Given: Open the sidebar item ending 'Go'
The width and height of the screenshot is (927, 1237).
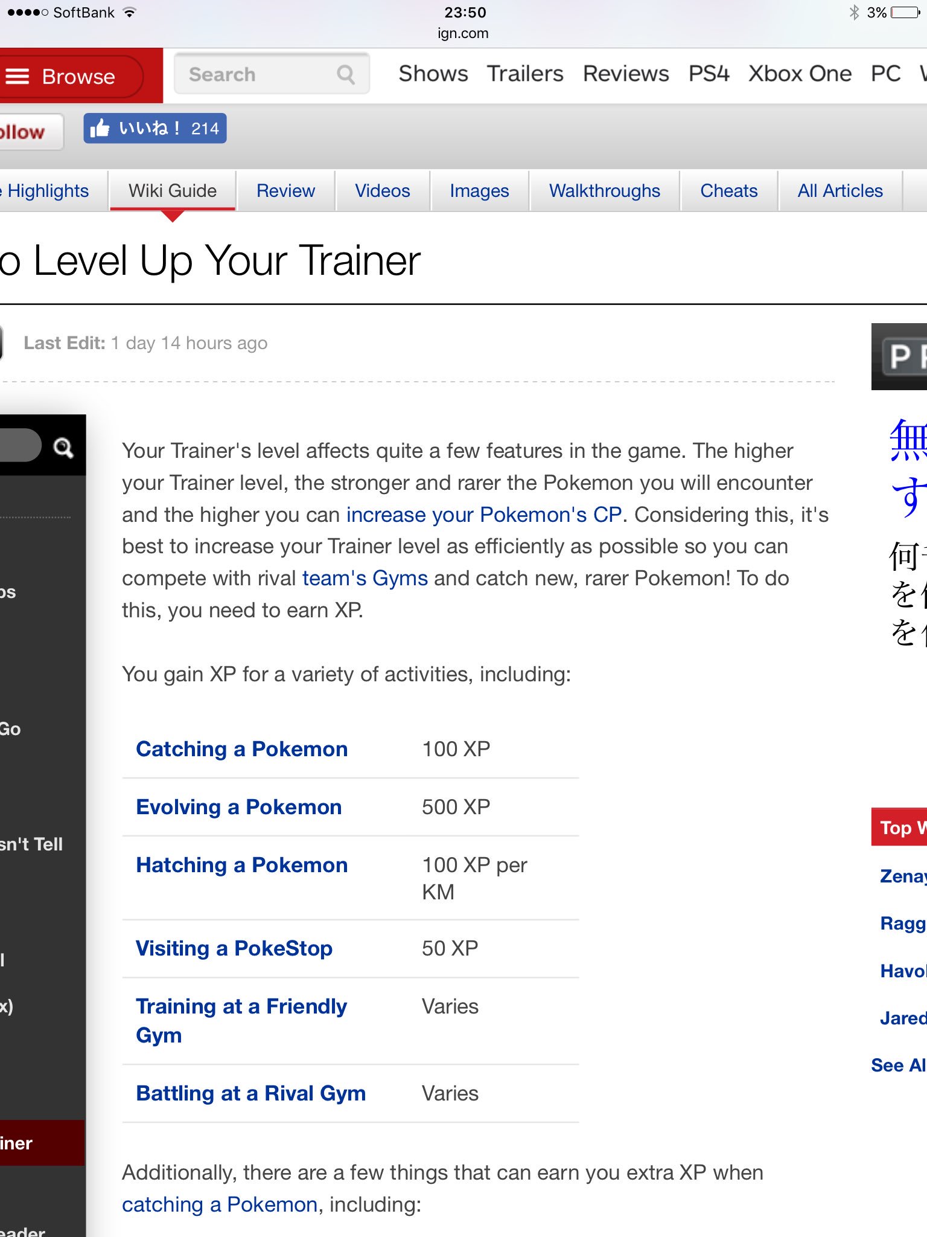Looking at the screenshot, I should point(10,729).
